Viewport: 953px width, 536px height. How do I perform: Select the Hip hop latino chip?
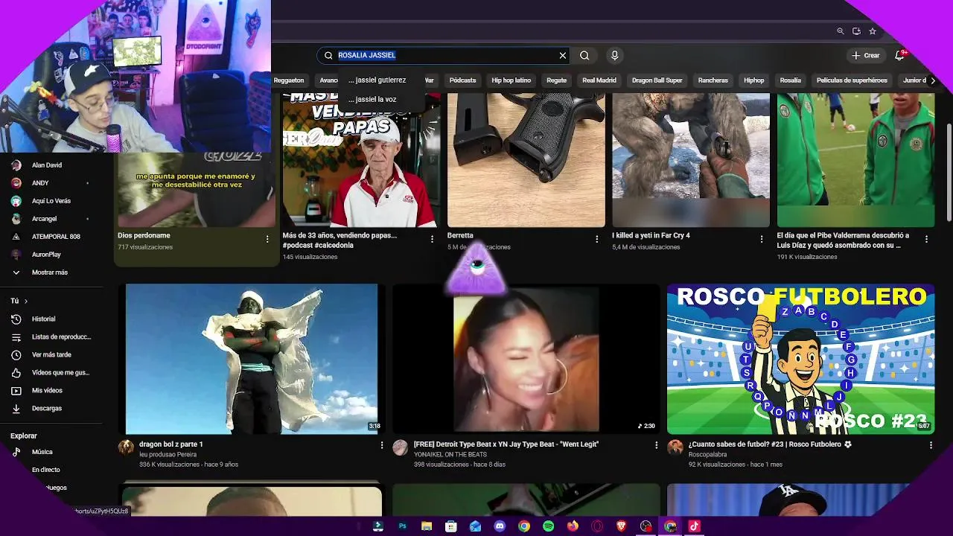[x=511, y=80]
